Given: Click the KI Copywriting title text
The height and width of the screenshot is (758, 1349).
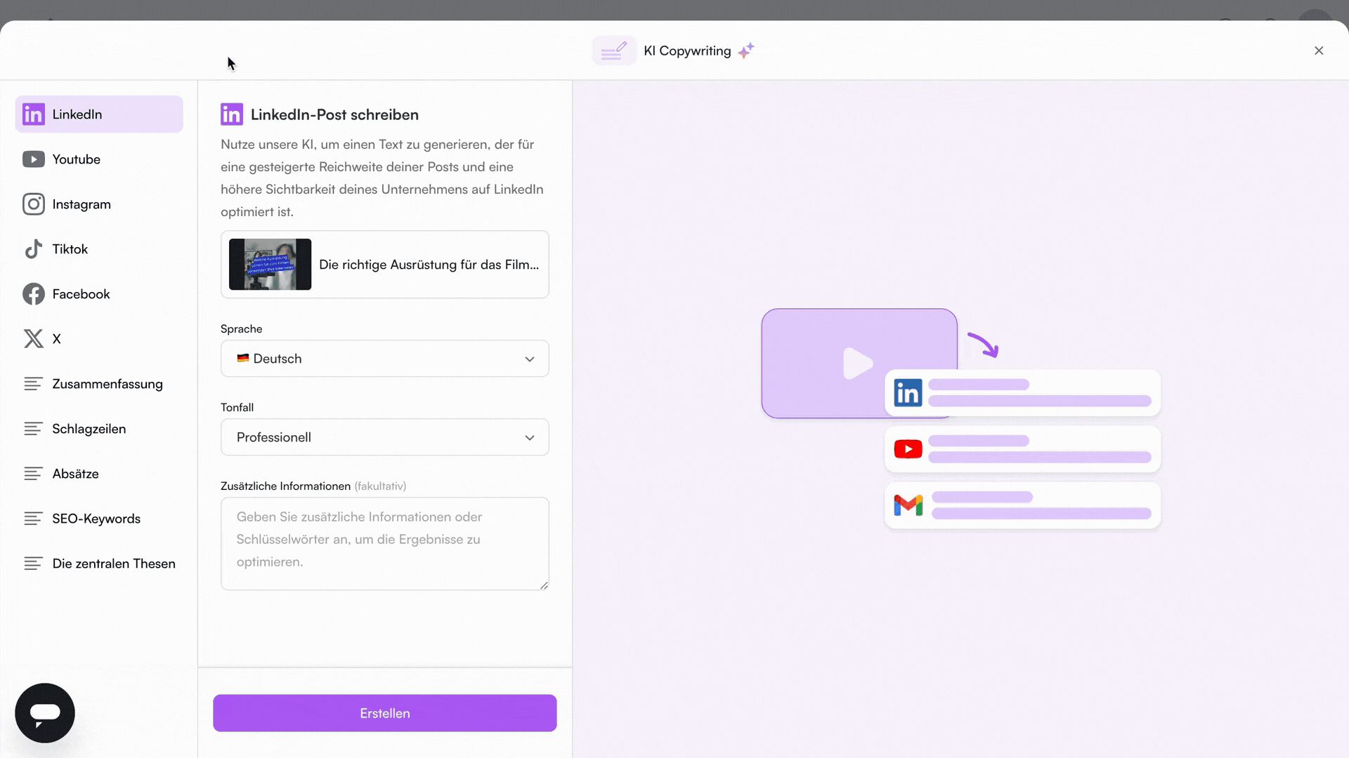Looking at the screenshot, I should (x=687, y=51).
